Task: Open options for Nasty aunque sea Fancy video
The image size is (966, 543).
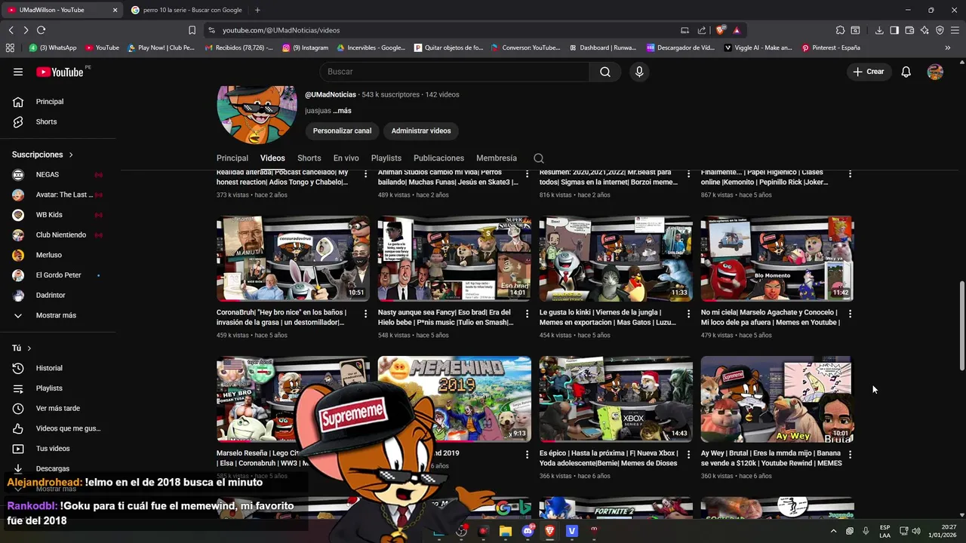Action: click(x=527, y=313)
